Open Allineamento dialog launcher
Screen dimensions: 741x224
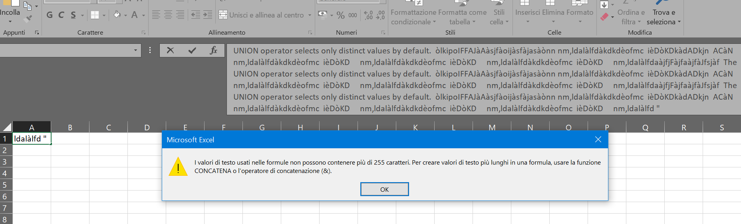click(310, 33)
